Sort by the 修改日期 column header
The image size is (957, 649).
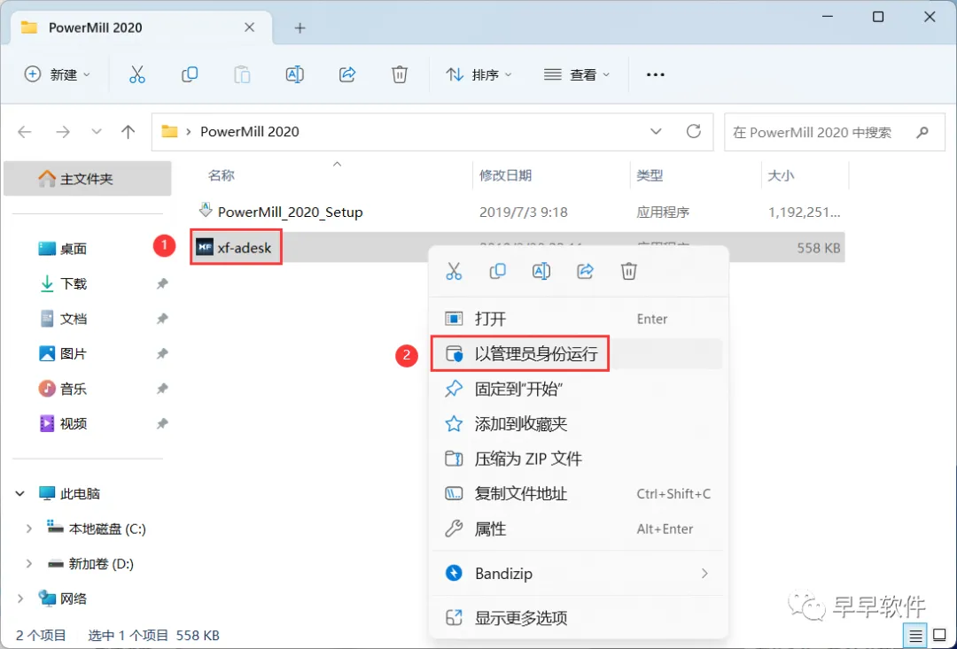[505, 175]
